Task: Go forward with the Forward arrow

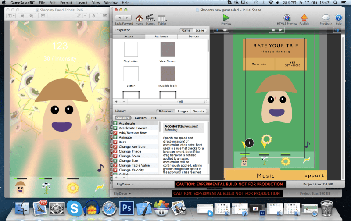Action: pyautogui.click(x=127, y=18)
